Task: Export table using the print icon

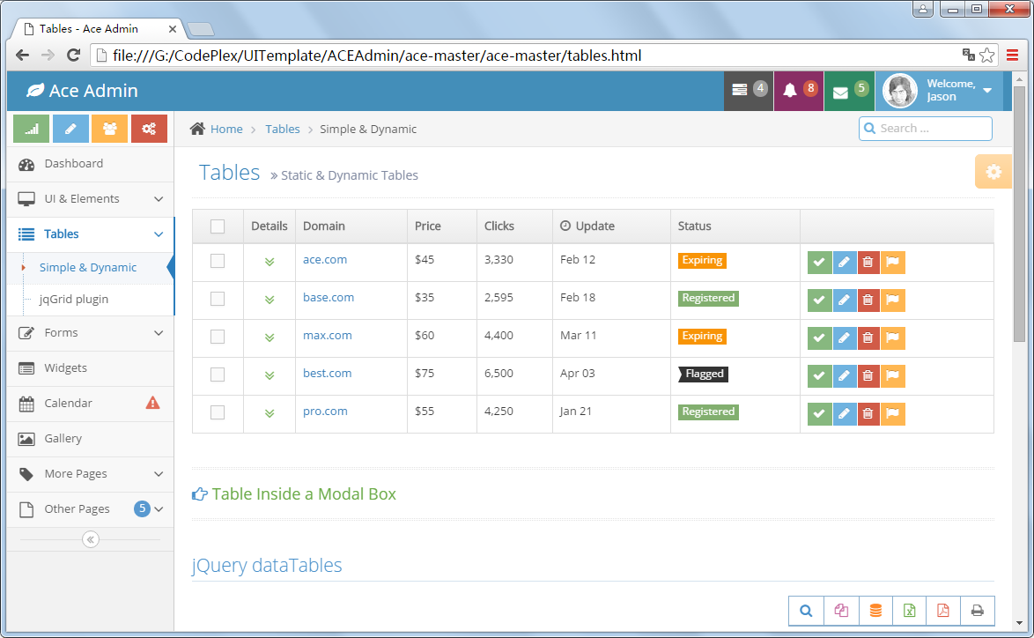Action: 977,611
